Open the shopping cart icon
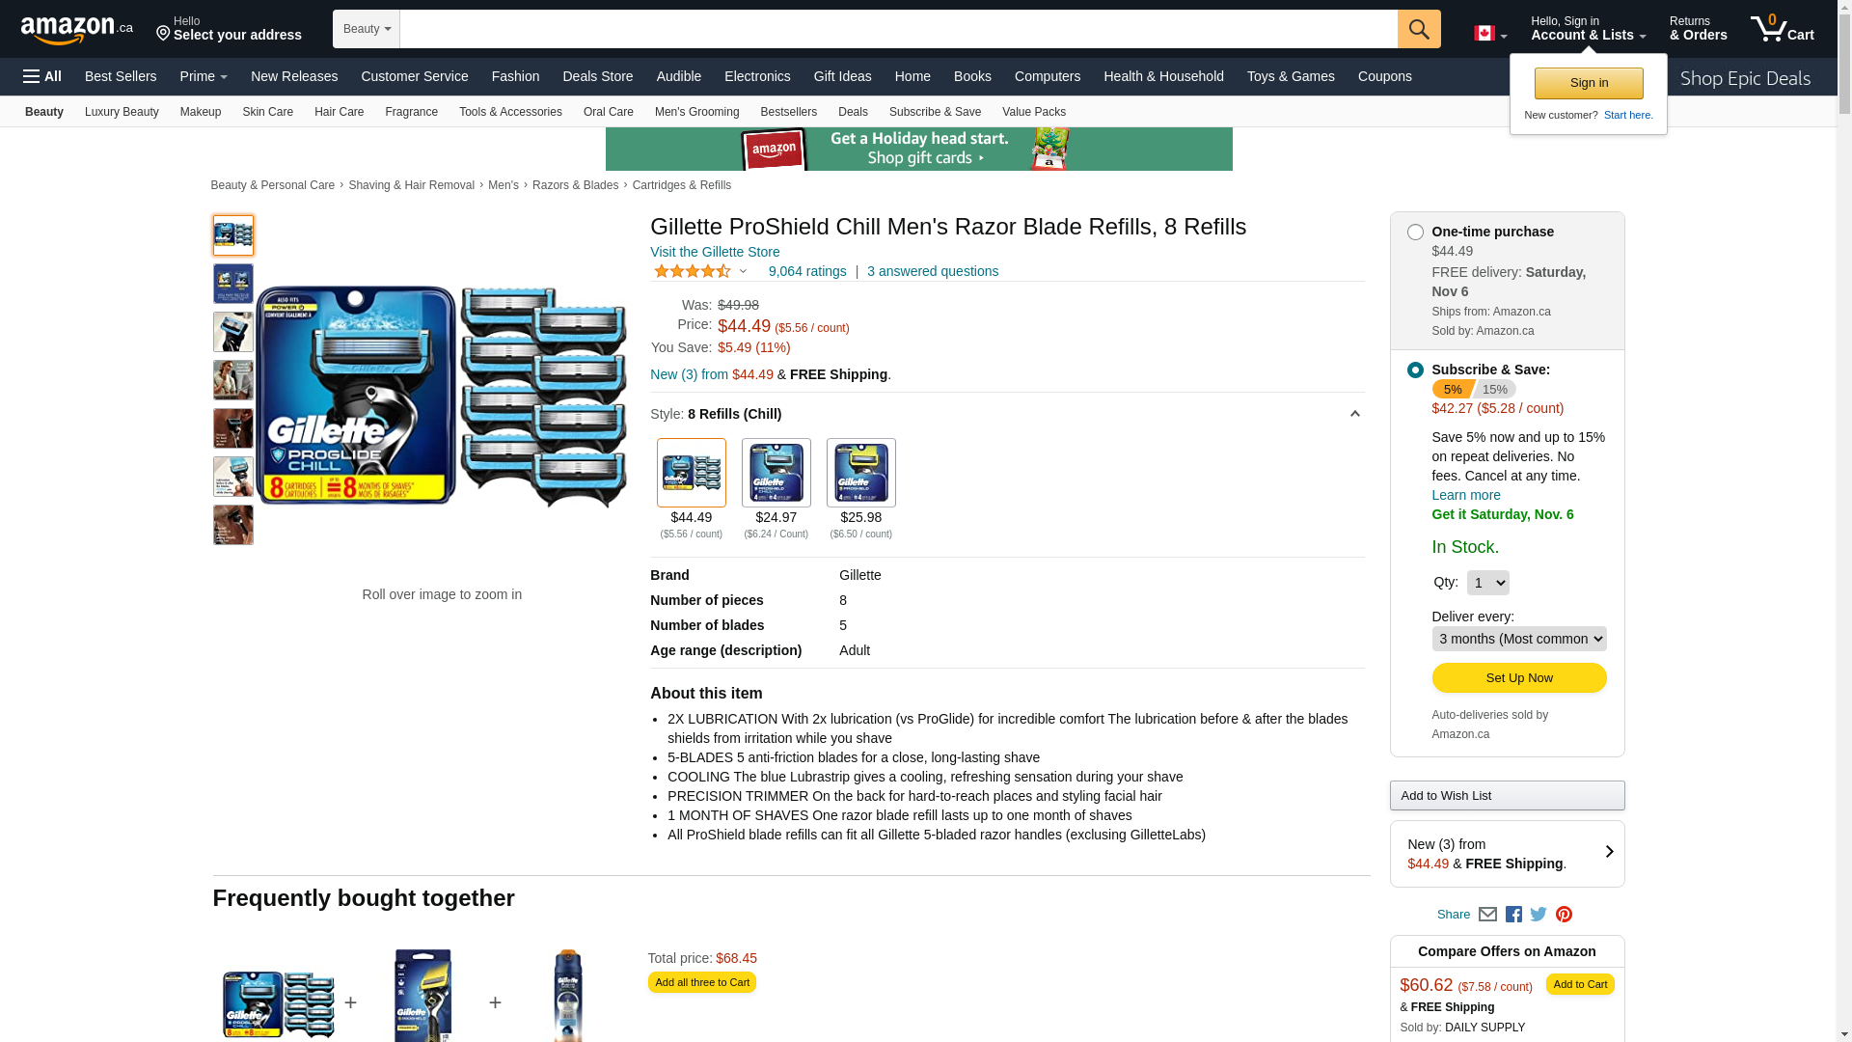Image resolution: width=1852 pixels, height=1042 pixels. (1781, 29)
